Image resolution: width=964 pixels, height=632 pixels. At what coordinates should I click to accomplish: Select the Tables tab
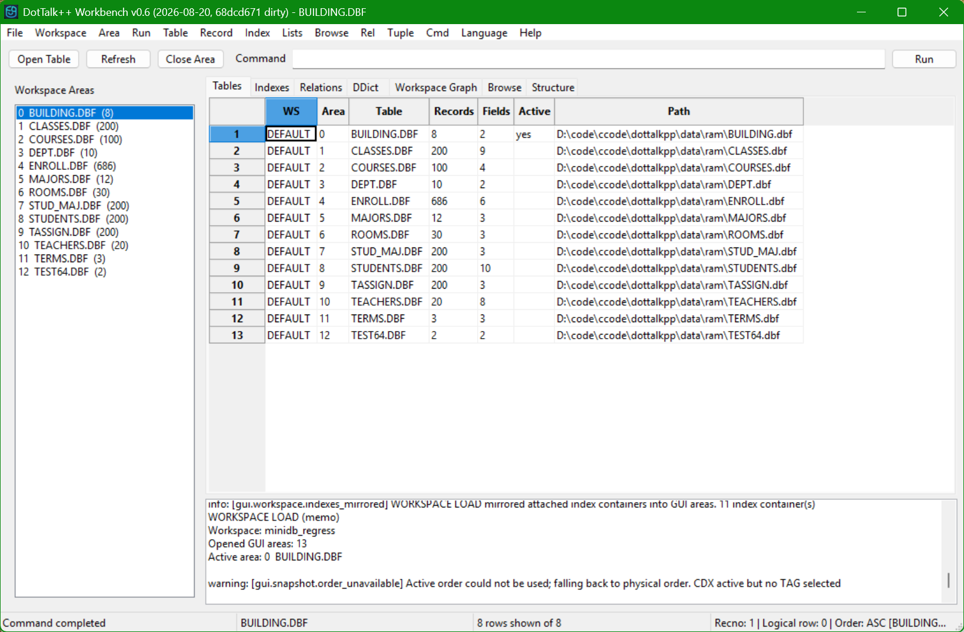227,86
